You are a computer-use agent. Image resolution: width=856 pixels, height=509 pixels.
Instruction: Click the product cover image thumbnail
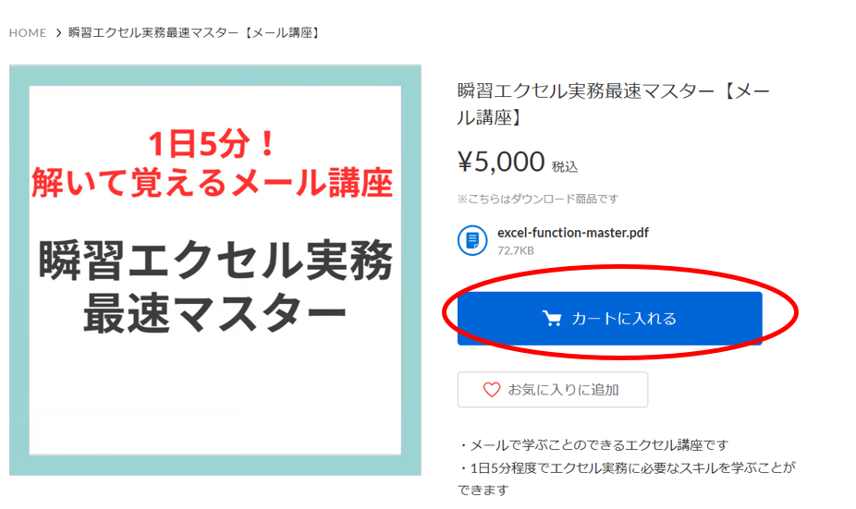215,270
